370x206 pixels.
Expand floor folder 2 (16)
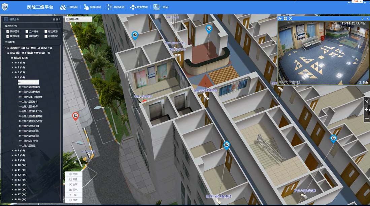click(13, 67)
